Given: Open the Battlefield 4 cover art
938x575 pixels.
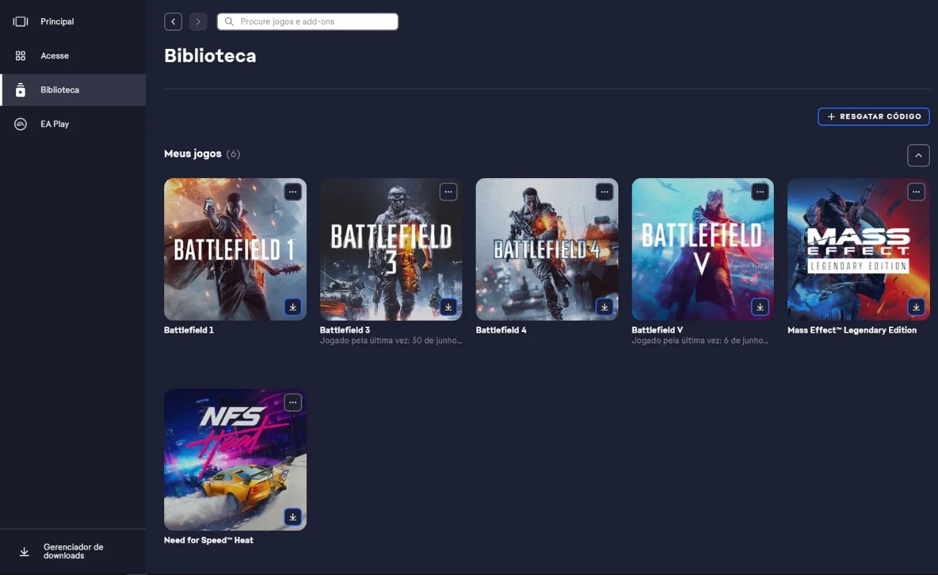Looking at the screenshot, I should (547, 249).
